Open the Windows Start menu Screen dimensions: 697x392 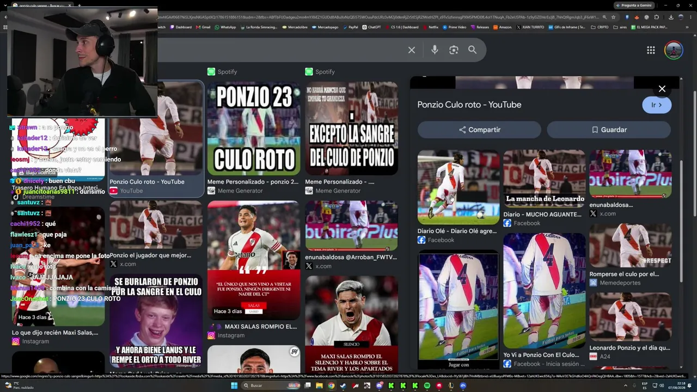coord(234,385)
